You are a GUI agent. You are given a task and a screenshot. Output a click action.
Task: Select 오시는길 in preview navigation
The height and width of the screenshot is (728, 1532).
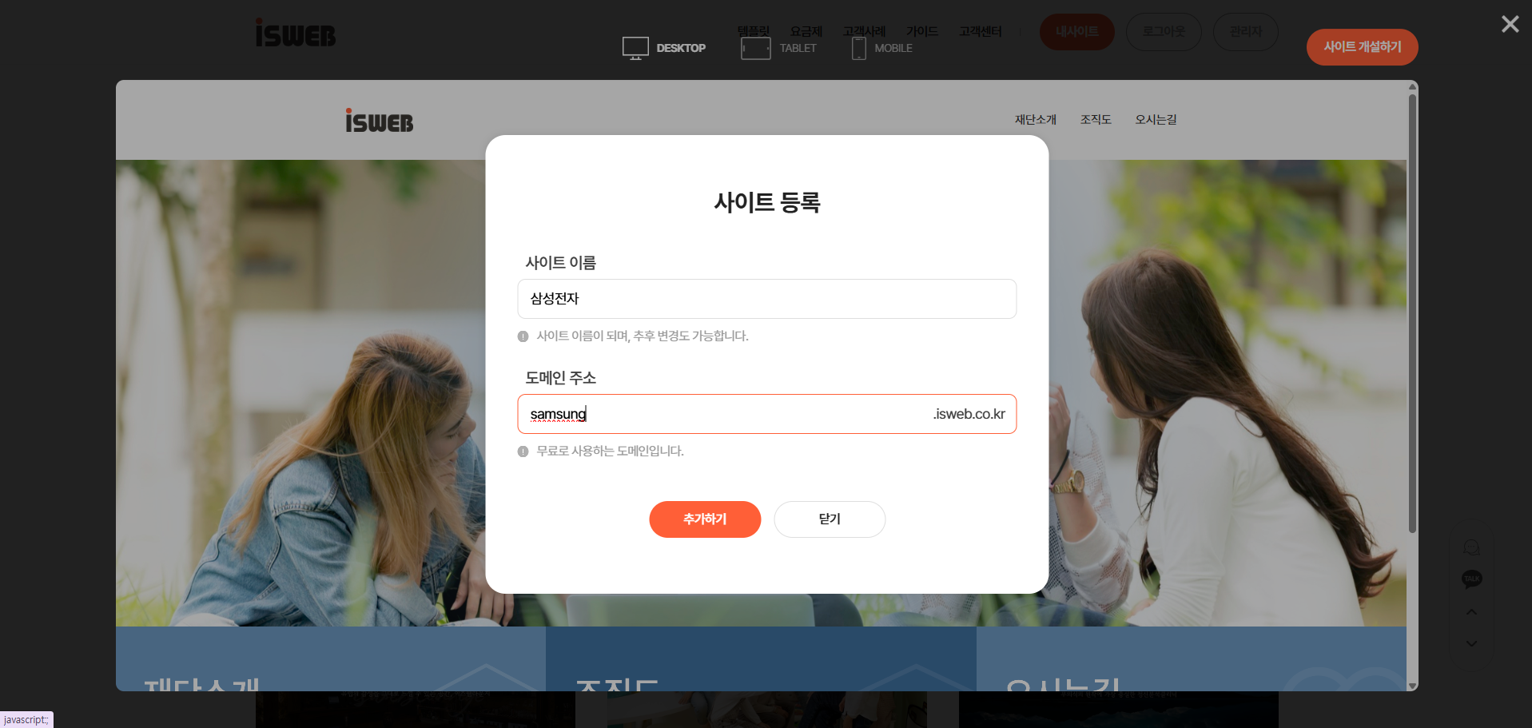click(x=1156, y=119)
